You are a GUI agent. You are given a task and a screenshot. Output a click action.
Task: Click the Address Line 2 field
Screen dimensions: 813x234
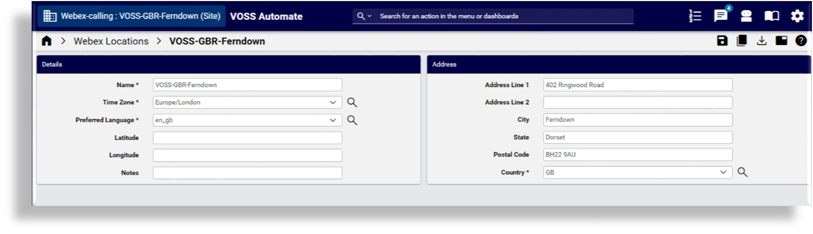coord(638,102)
